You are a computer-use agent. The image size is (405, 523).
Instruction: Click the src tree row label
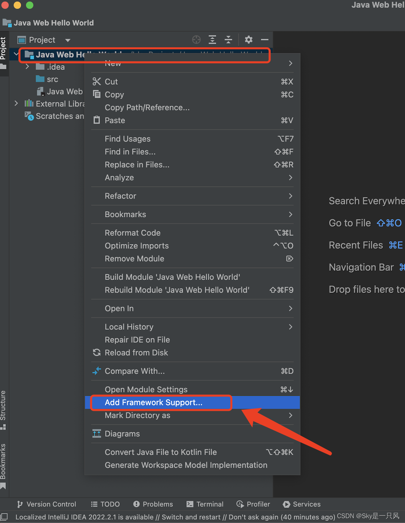click(53, 79)
